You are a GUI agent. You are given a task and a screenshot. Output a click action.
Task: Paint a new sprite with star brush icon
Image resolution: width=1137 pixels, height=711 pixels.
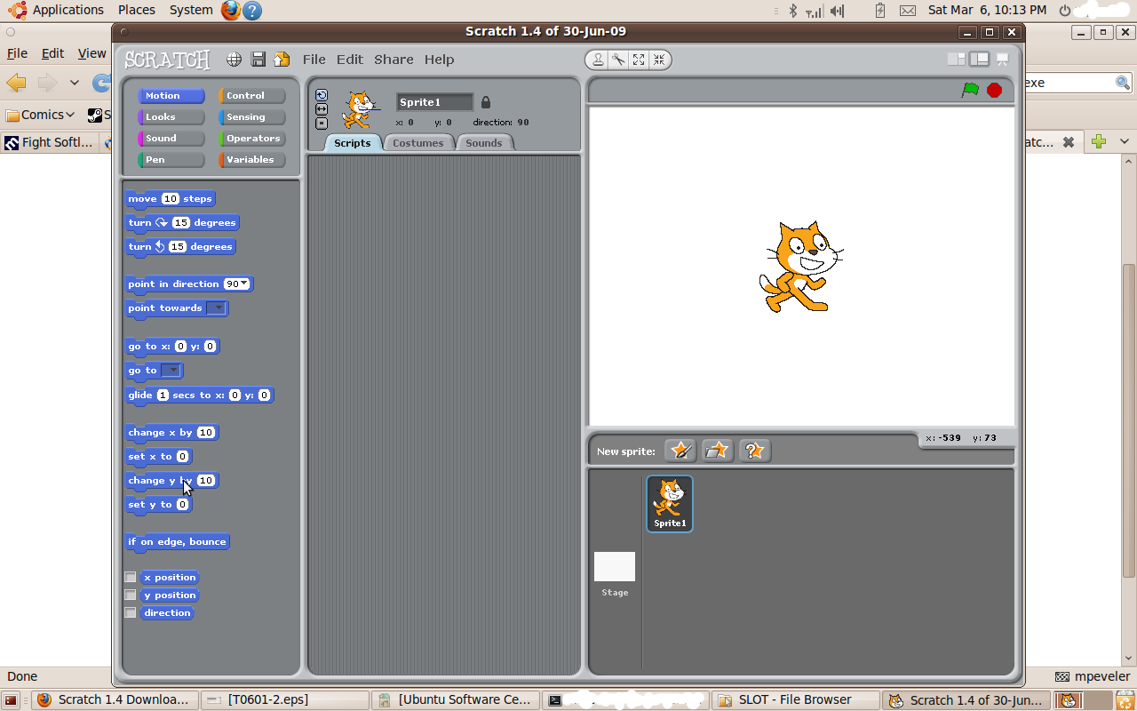coord(680,451)
